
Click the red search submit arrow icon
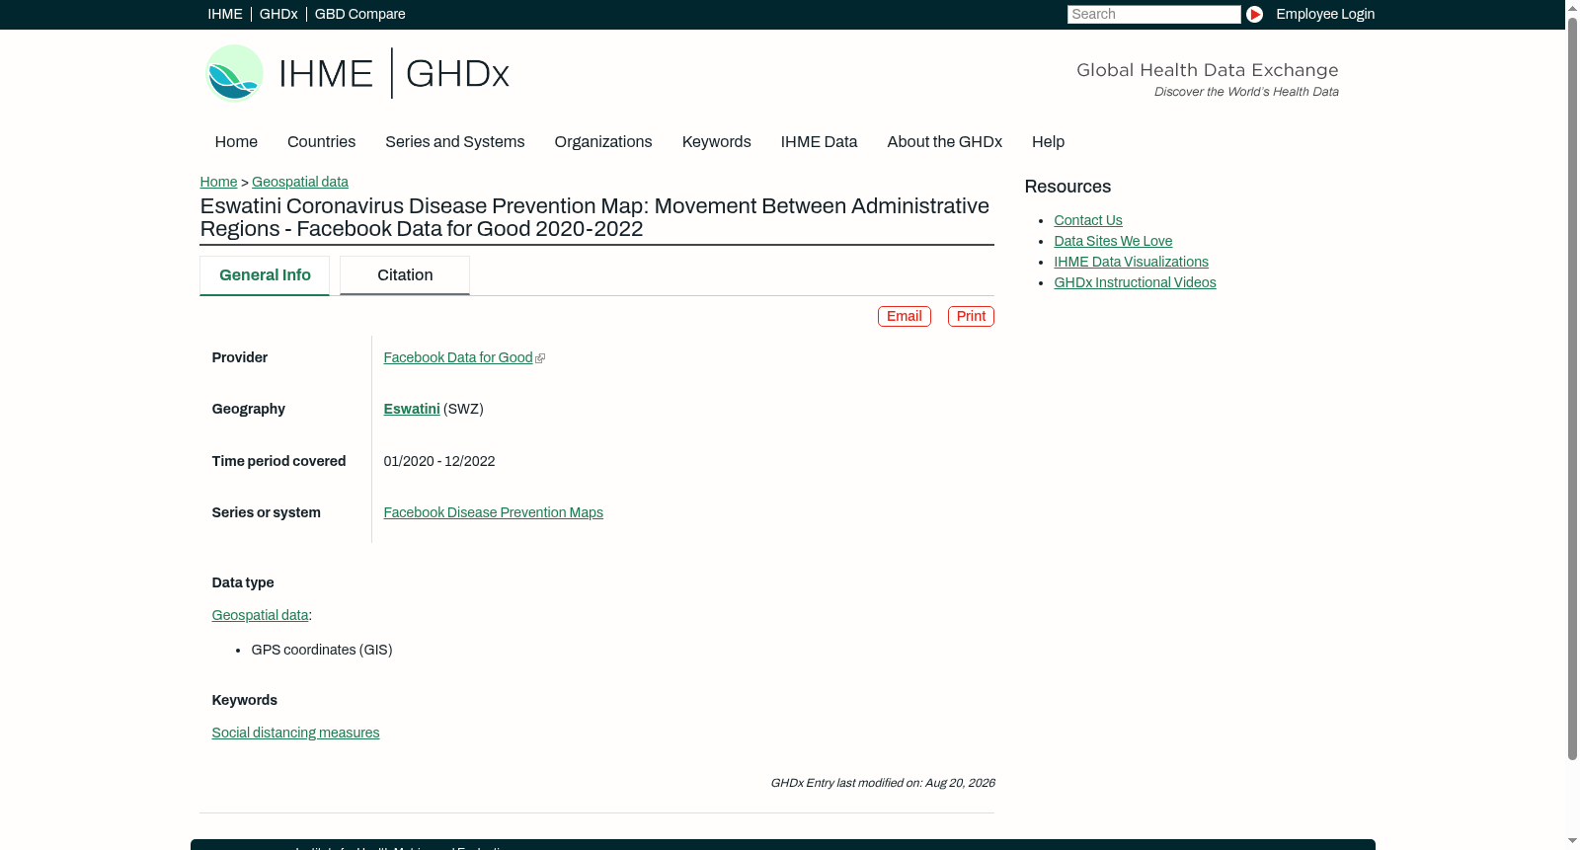tap(1254, 14)
